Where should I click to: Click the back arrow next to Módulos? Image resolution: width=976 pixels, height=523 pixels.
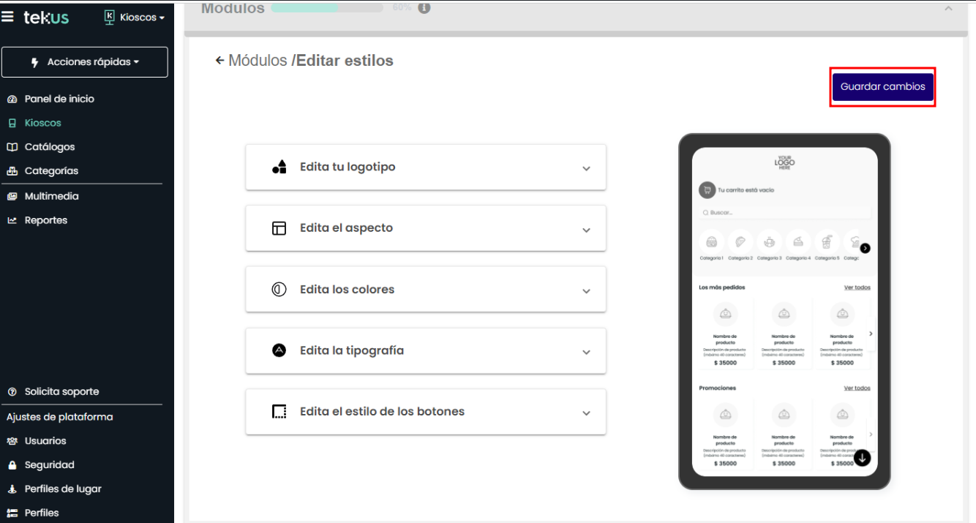(x=219, y=61)
